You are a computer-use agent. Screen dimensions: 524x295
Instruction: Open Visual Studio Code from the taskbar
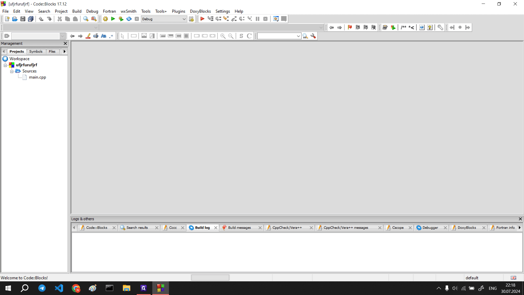[59, 288]
